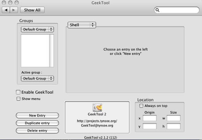Click the Duplicate entry button
This screenshot has height=140, width=202.
37,123
